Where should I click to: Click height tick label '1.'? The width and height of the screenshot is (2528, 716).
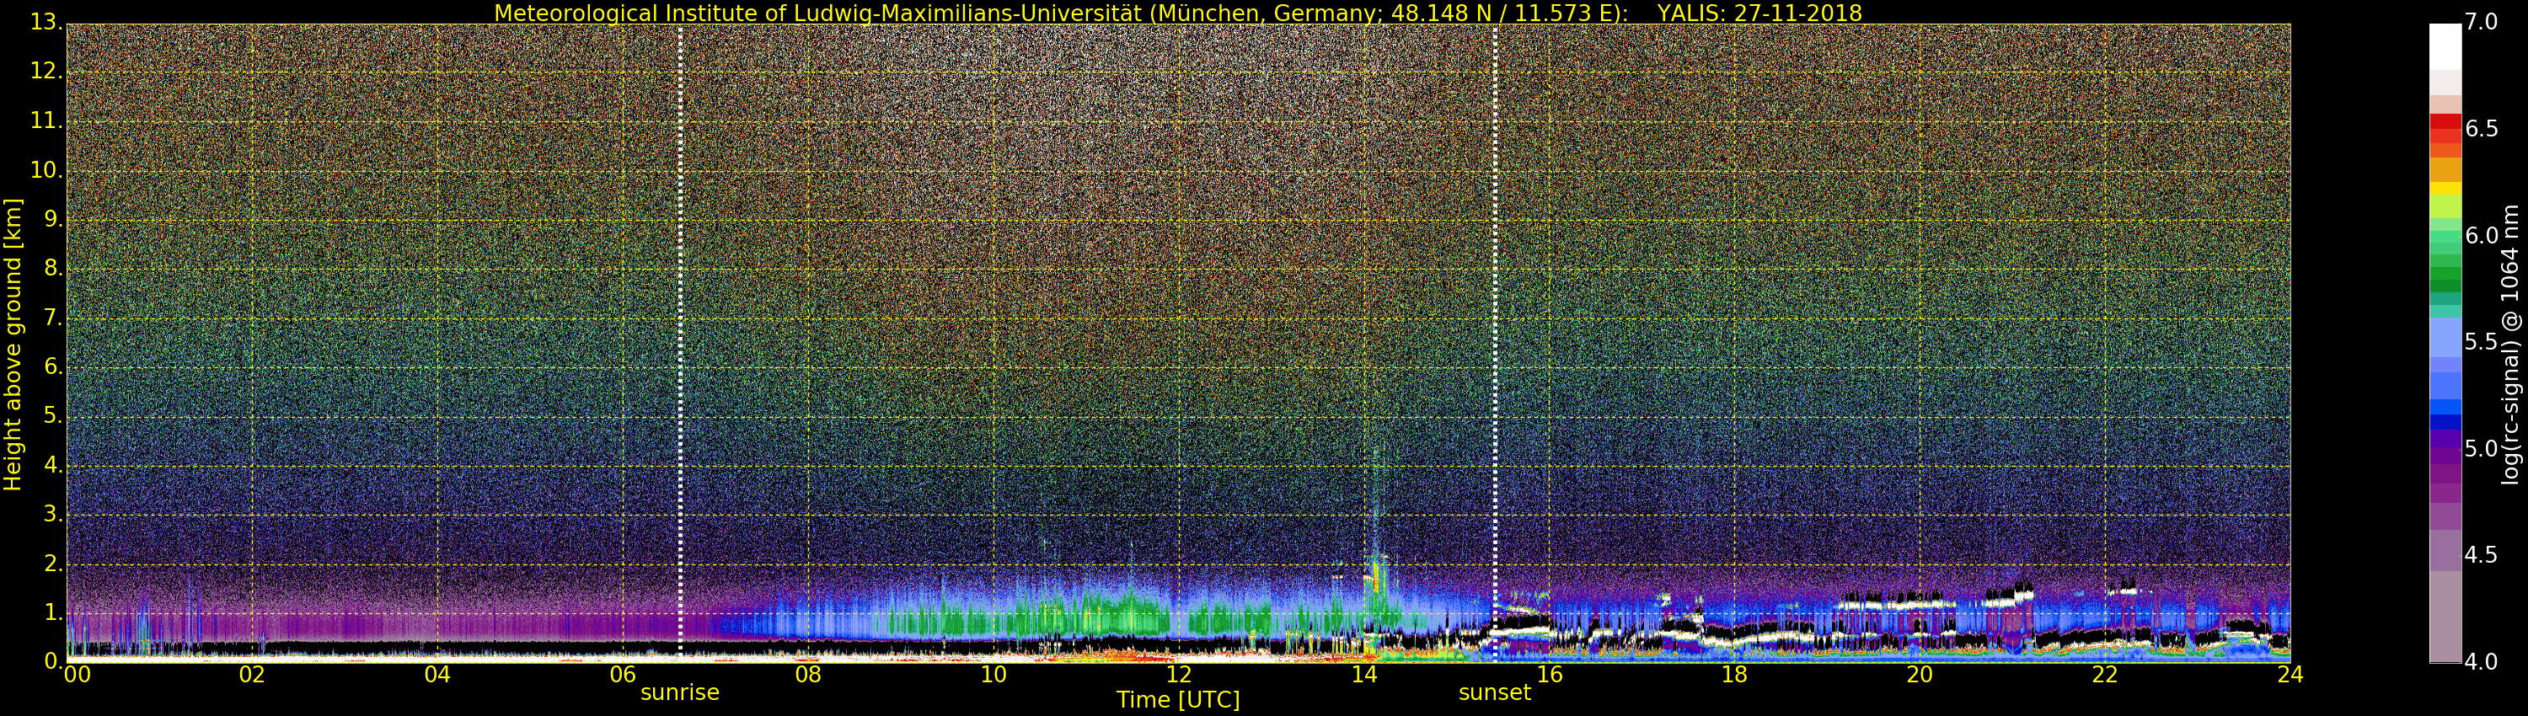tap(53, 613)
